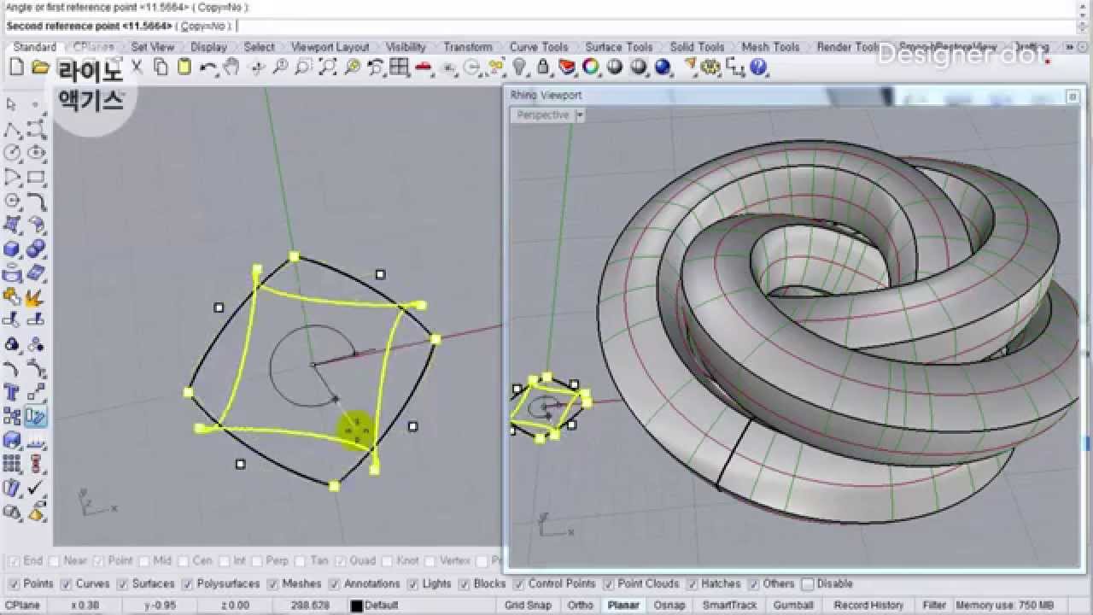The width and height of the screenshot is (1093, 615).
Task: Toggle Osnap in status bar
Action: [669, 606]
